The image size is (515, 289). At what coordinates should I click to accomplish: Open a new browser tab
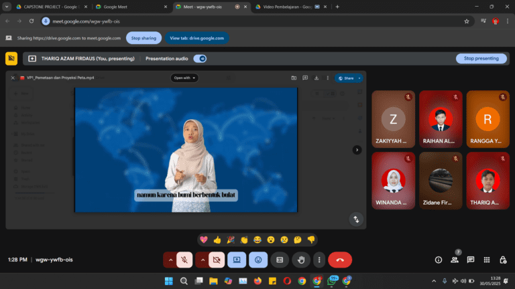coord(337,7)
